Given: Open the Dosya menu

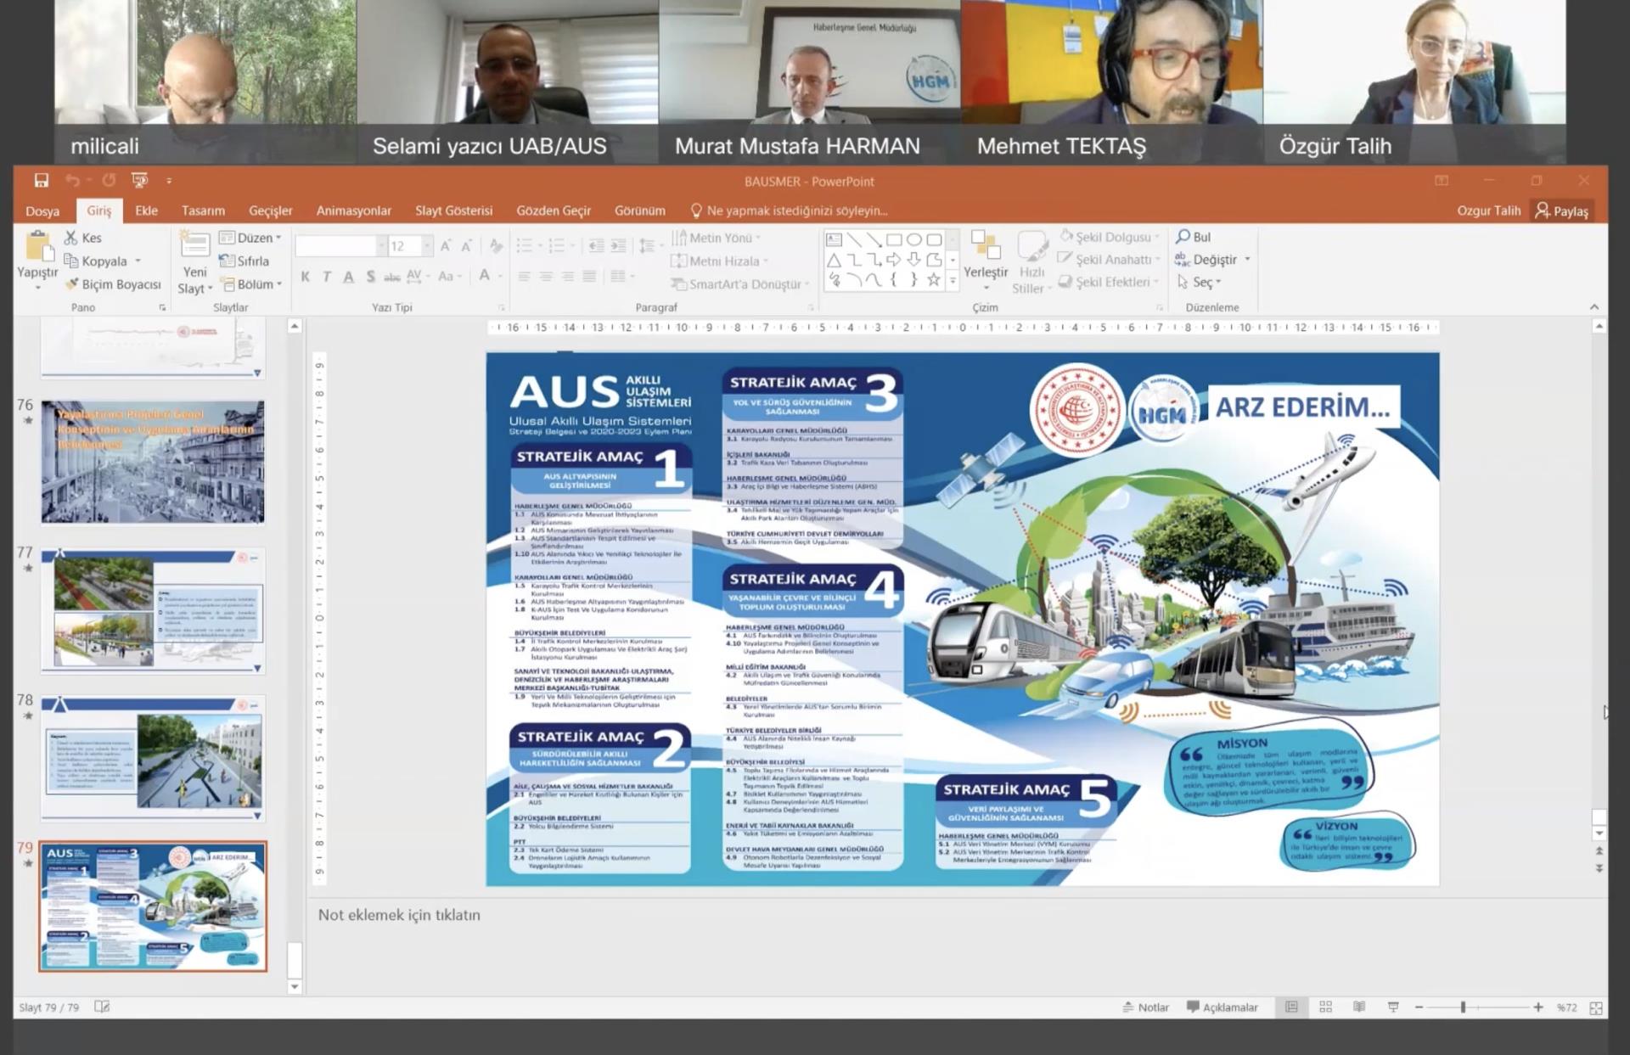Looking at the screenshot, I should point(42,210).
